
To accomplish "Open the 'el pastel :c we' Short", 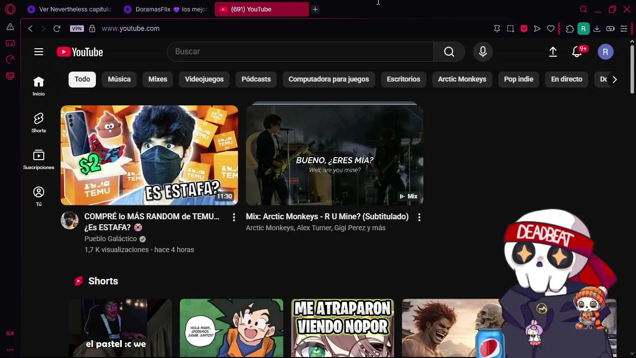I will 120,328.
